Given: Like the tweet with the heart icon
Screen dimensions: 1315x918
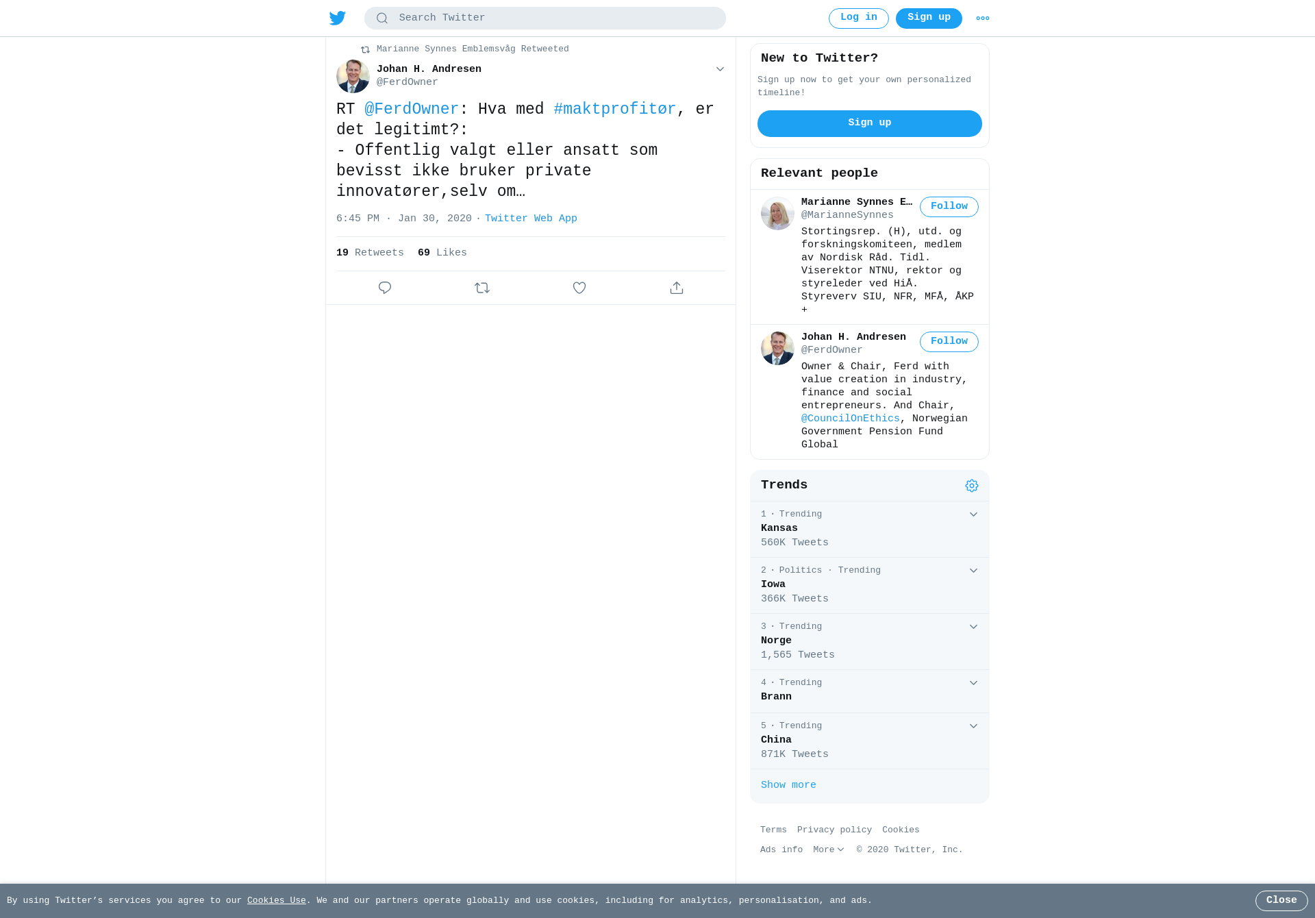Looking at the screenshot, I should pos(579,288).
